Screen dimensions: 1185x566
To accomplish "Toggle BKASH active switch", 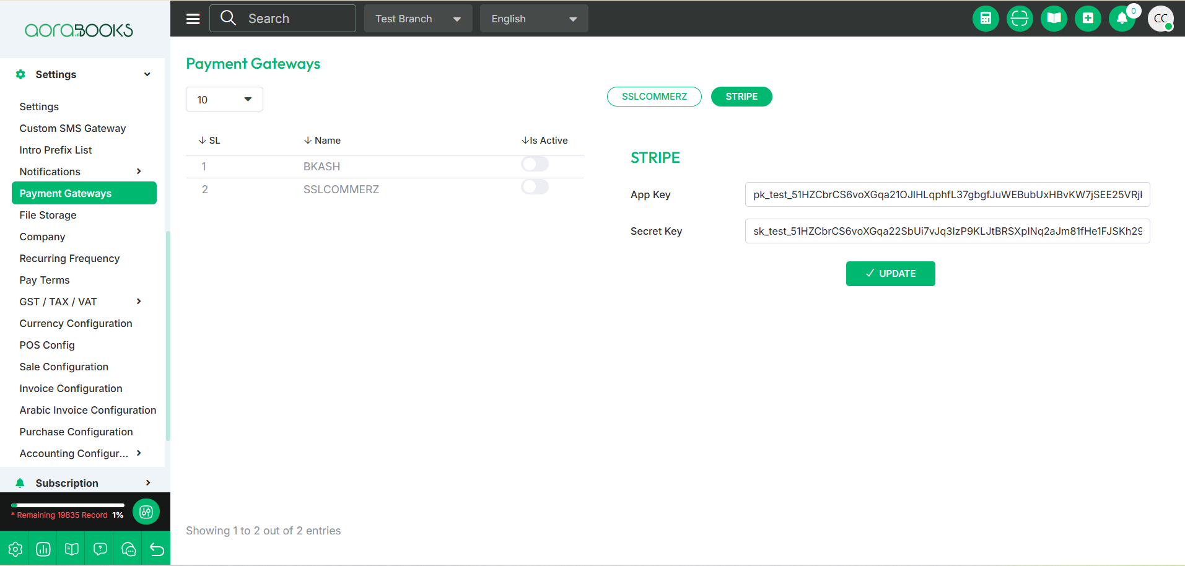I will (x=535, y=164).
